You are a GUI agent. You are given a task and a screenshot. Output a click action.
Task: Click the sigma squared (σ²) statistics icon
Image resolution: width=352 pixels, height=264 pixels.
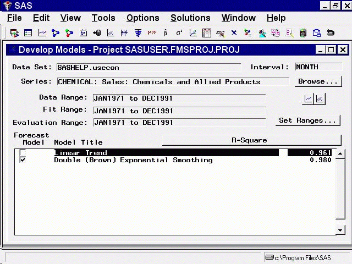(179, 33)
